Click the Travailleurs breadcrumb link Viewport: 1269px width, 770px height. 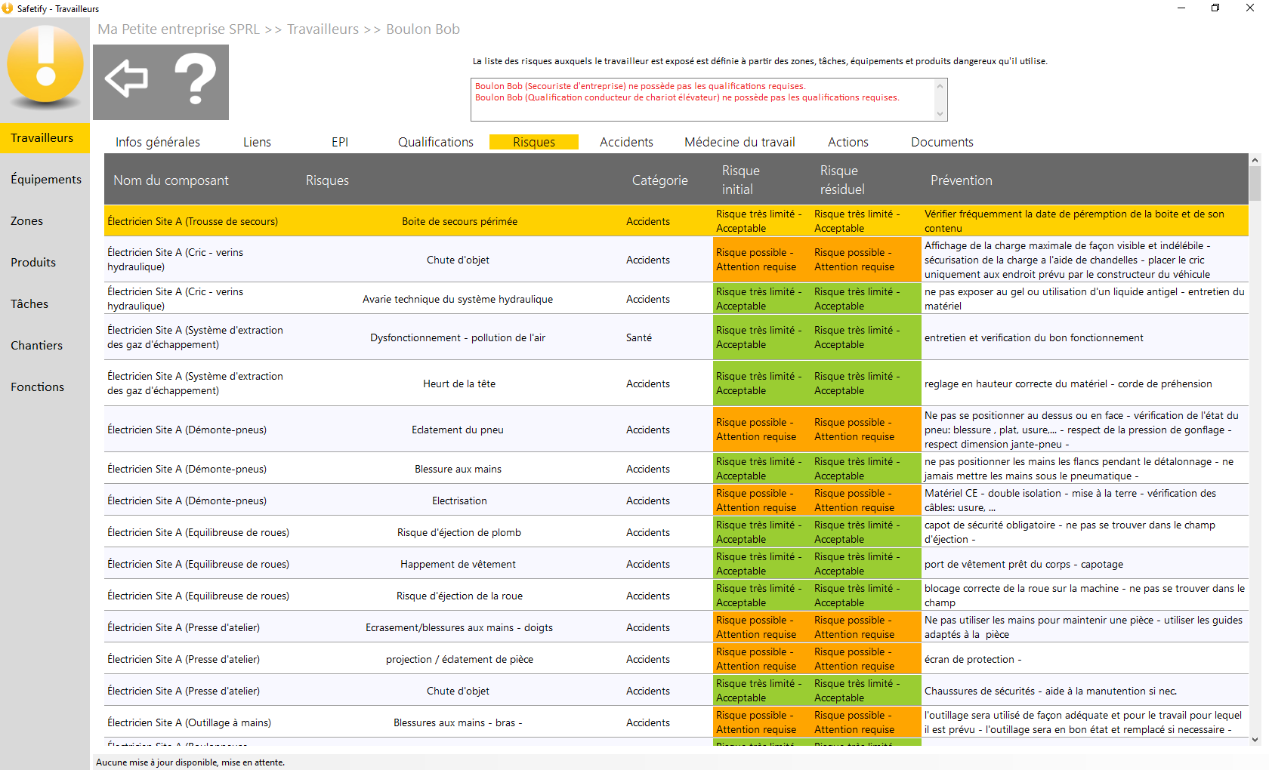(x=323, y=29)
